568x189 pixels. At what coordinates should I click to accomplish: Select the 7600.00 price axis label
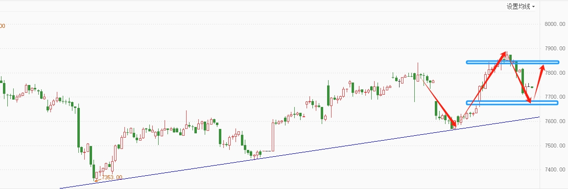pos(555,121)
